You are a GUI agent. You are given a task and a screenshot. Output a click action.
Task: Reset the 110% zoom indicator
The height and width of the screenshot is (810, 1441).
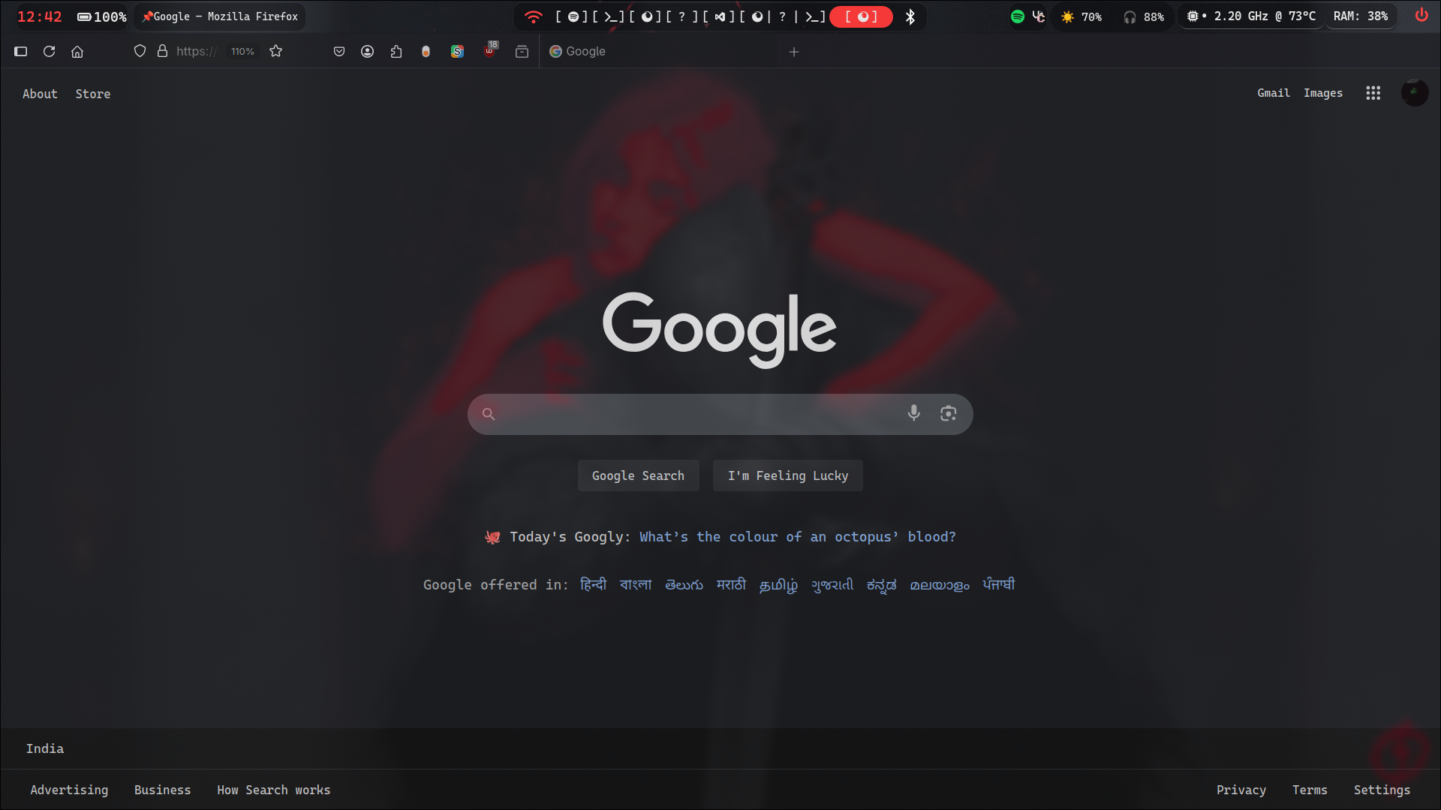[242, 52]
